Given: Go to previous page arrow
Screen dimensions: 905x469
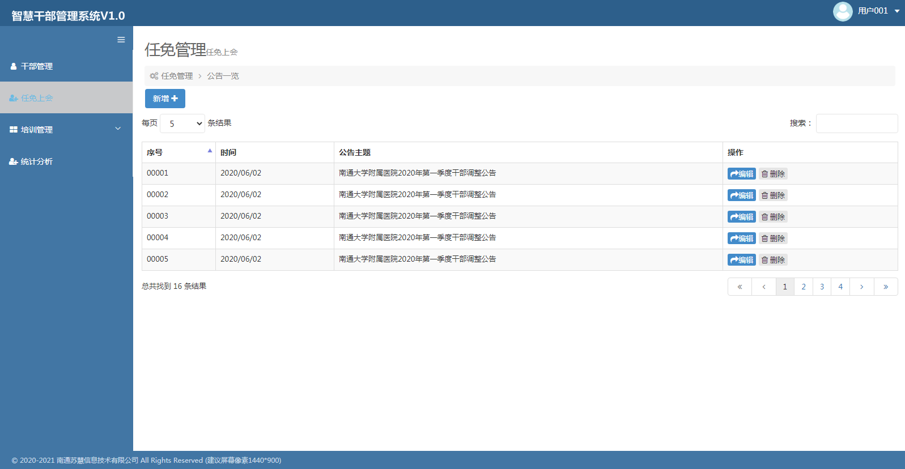Looking at the screenshot, I should [764, 287].
